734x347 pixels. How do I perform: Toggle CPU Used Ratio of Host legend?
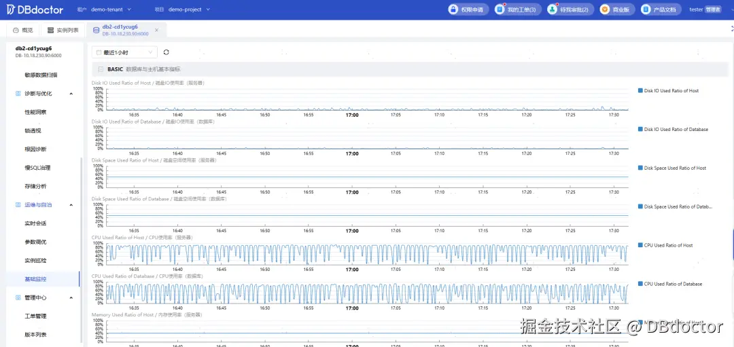665,246
